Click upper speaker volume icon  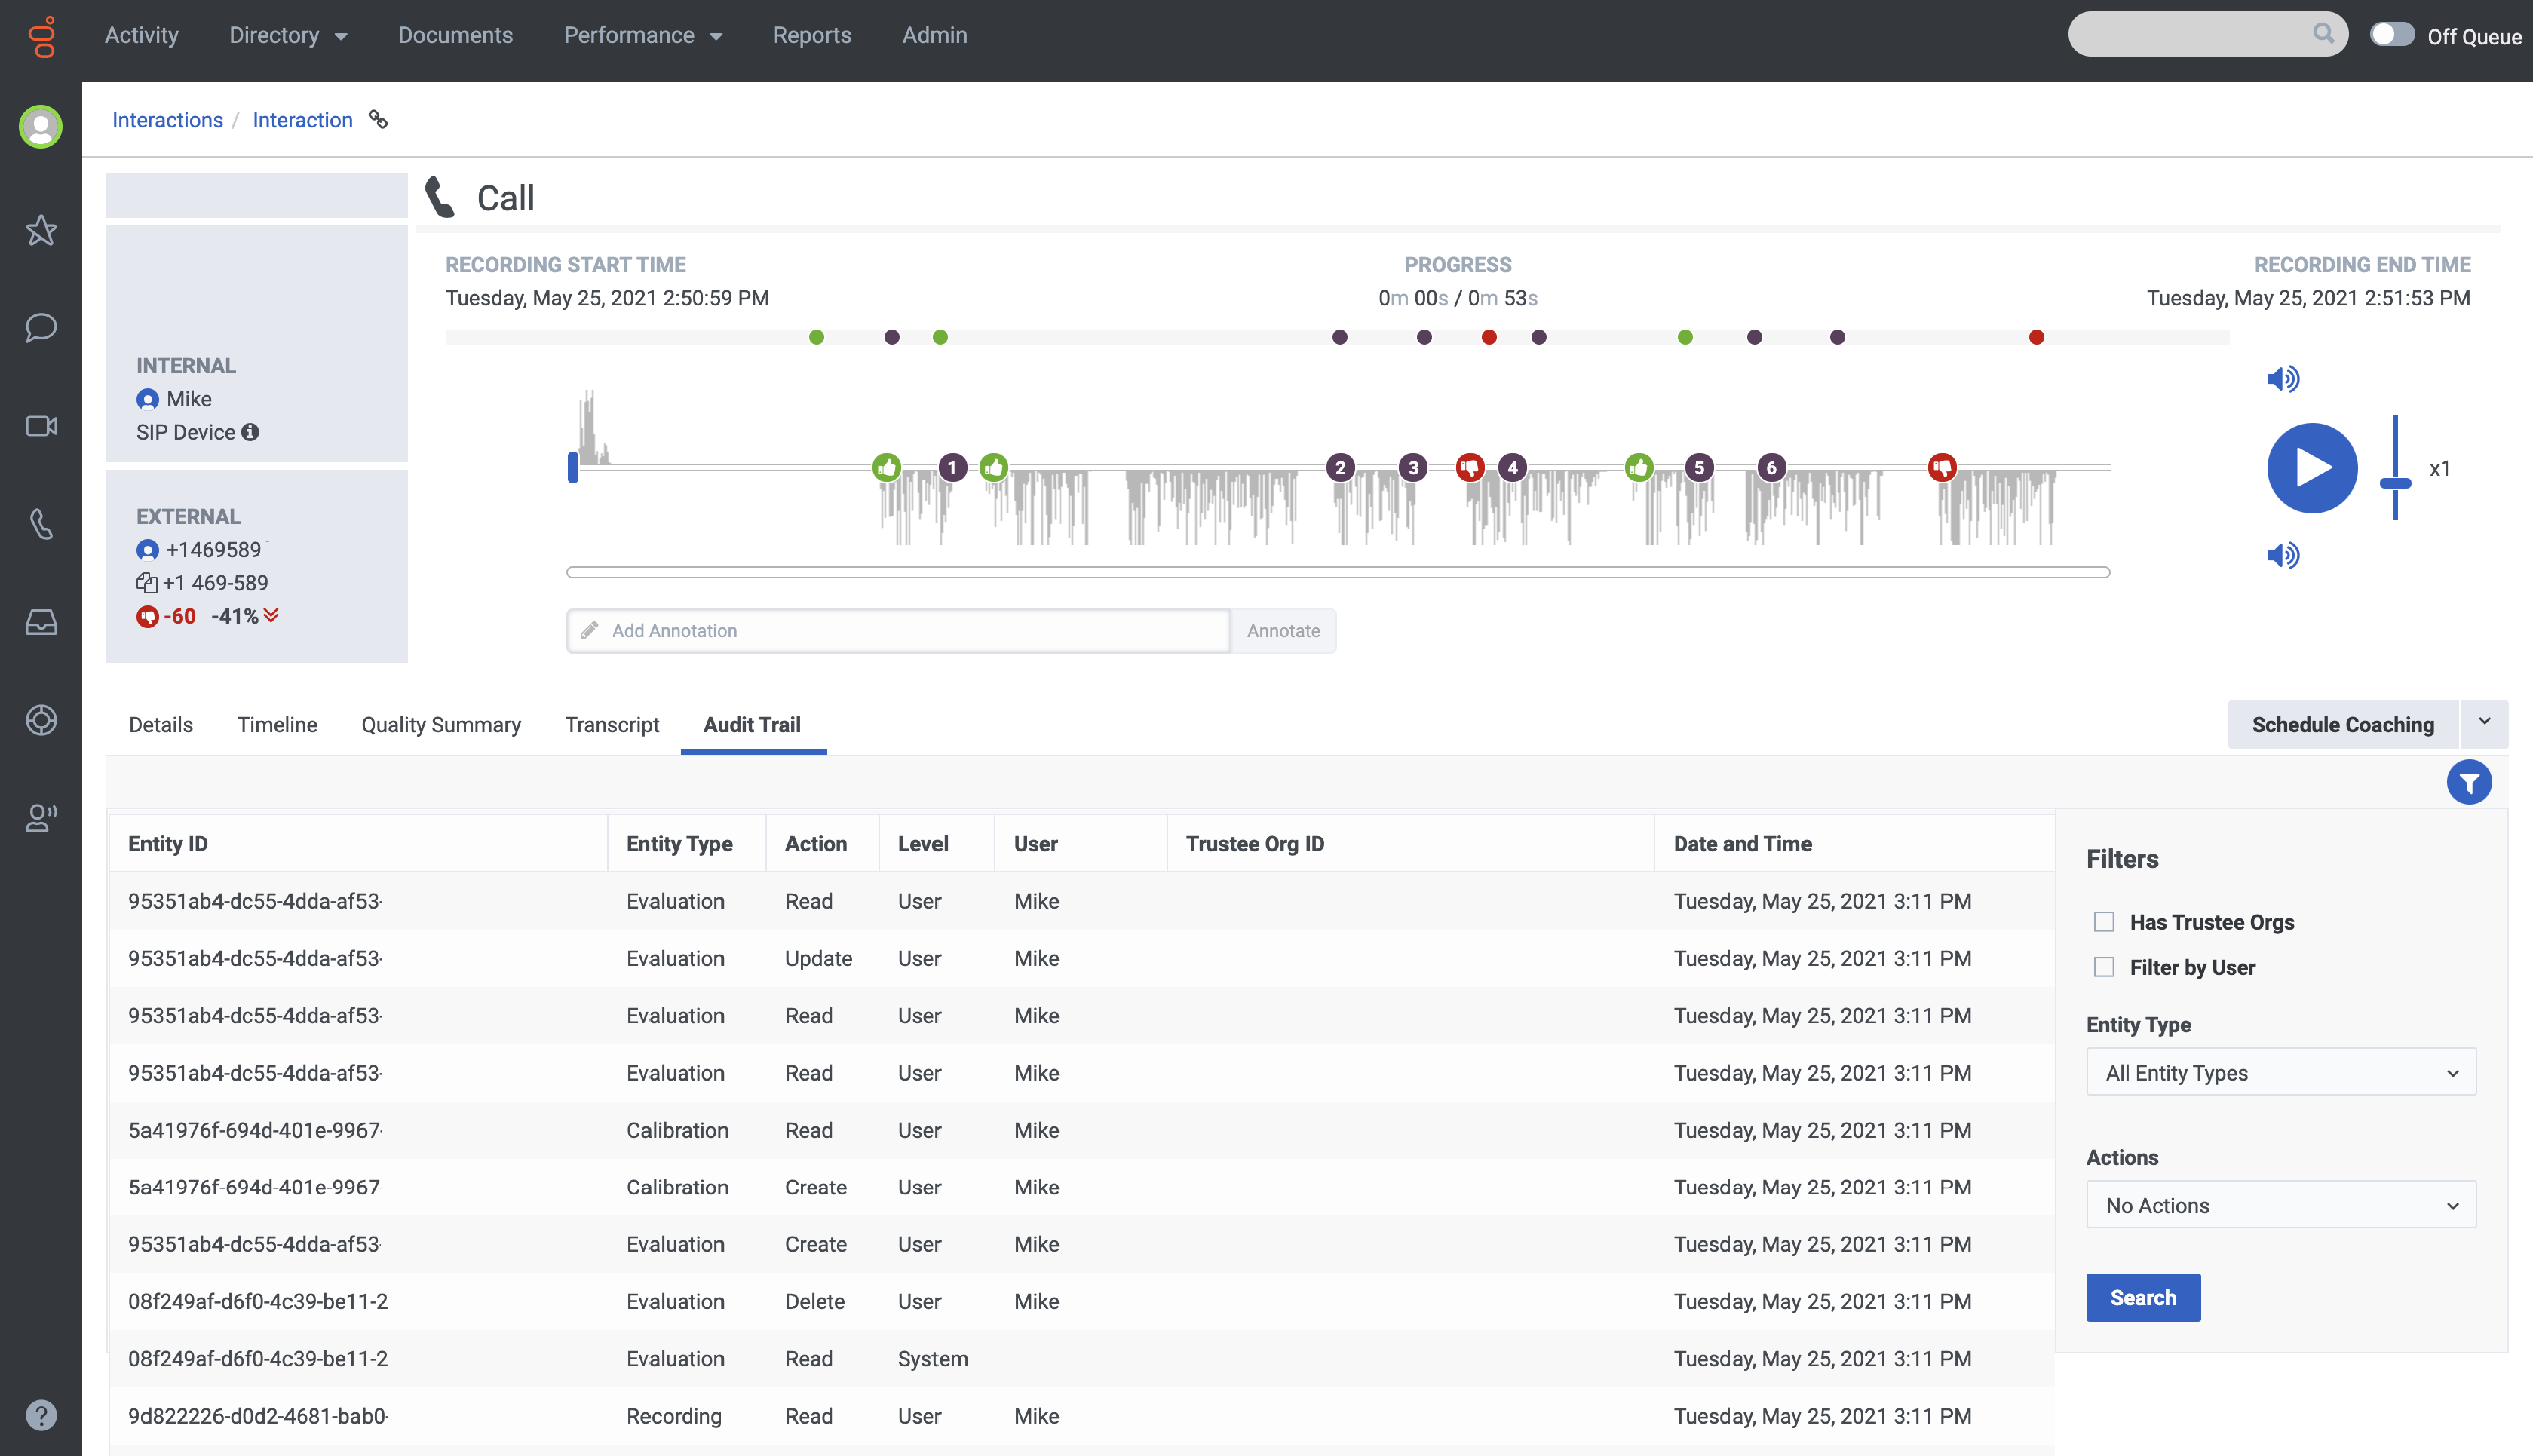(2283, 379)
